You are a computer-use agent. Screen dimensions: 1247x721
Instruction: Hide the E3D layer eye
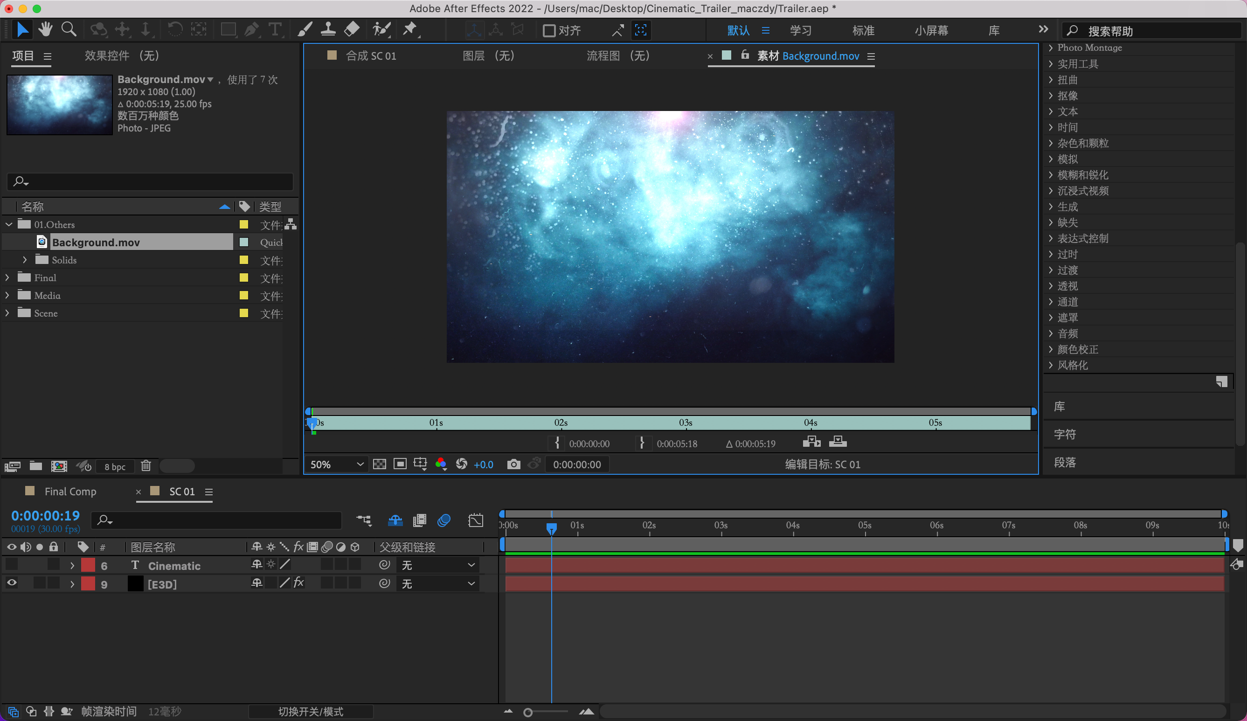click(11, 583)
